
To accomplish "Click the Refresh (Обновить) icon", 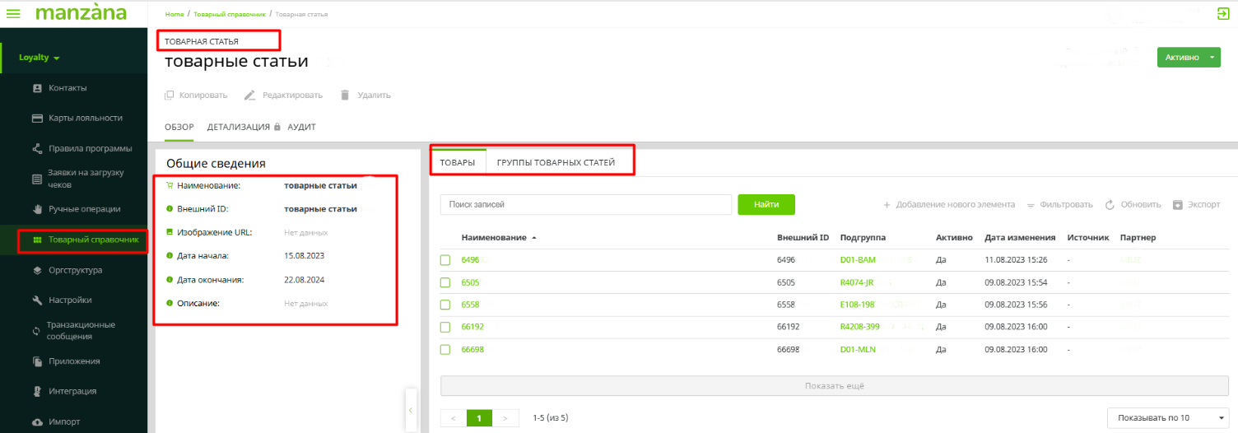I will tap(1110, 204).
